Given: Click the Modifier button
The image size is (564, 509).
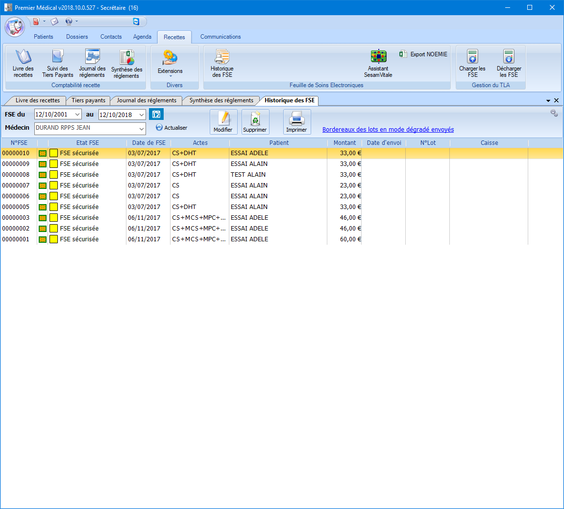Looking at the screenshot, I should point(223,122).
